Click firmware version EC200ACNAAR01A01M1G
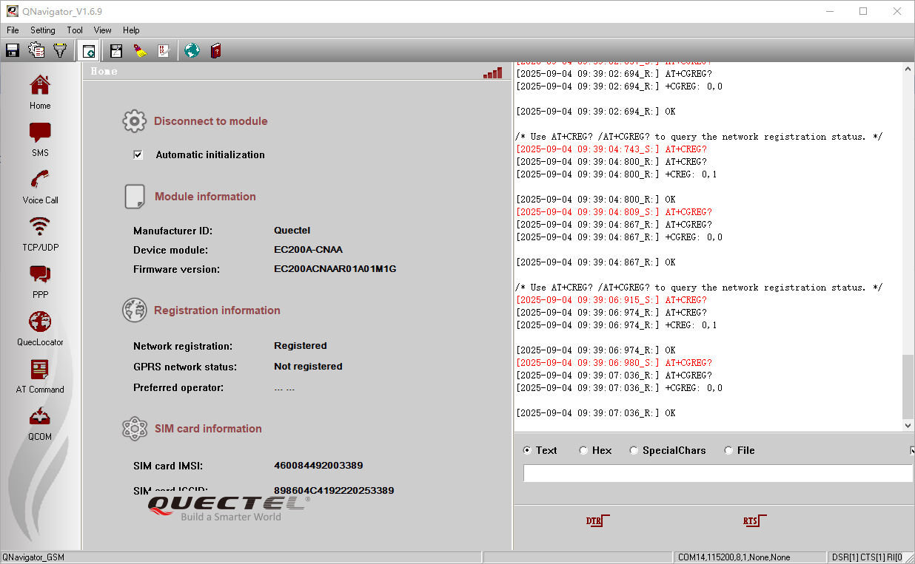Viewport: 915px width, 564px height. (335, 269)
